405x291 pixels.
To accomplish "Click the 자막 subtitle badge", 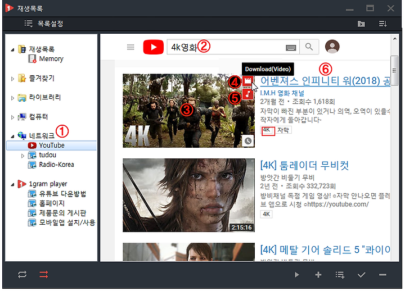I will (283, 130).
